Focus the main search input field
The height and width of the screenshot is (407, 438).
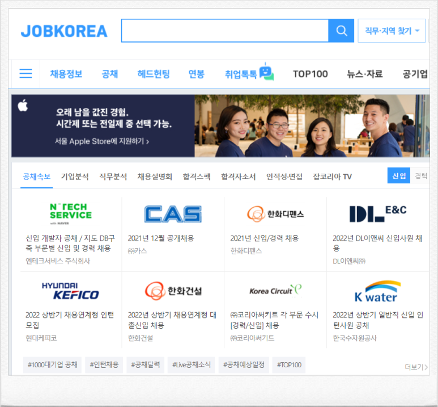(x=225, y=31)
